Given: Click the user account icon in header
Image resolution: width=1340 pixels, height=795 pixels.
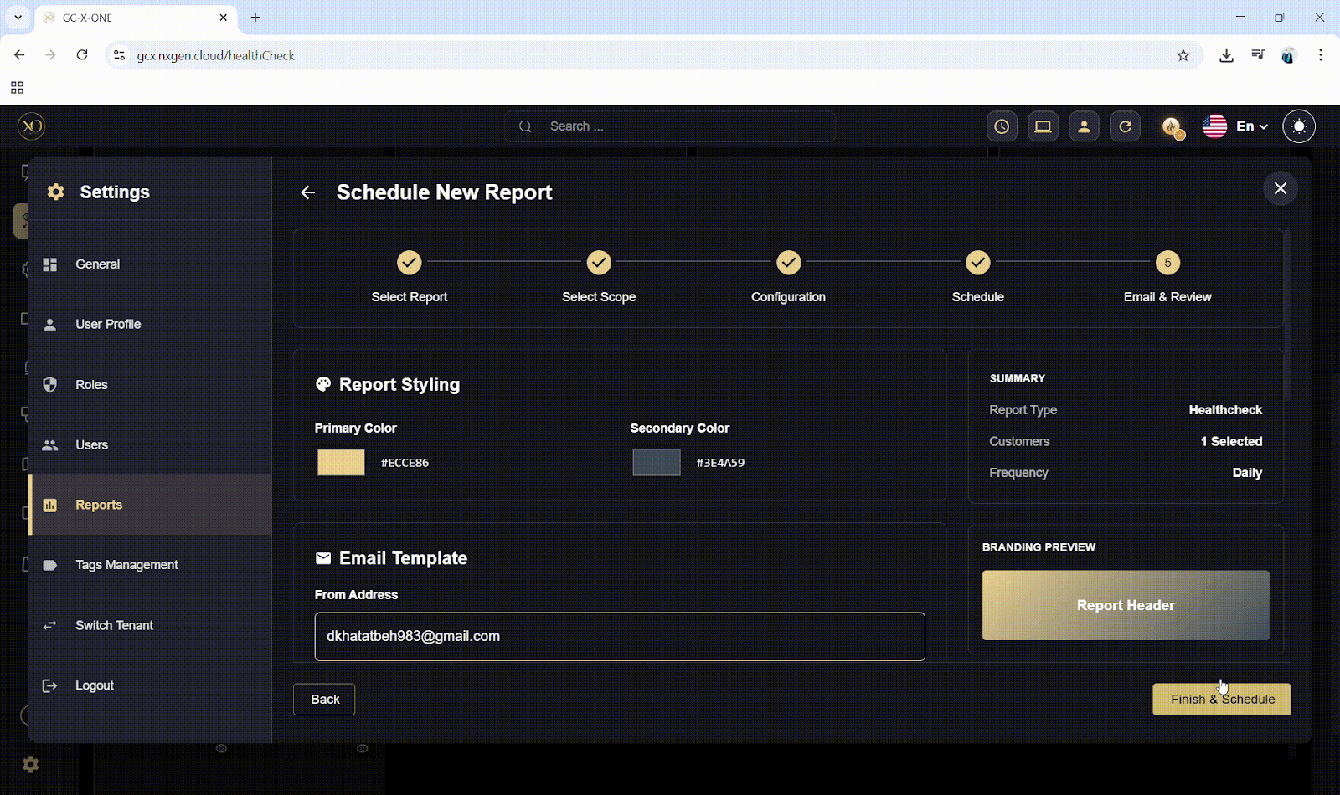Looking at the screenshot, I should click(x=1084, y=126).
